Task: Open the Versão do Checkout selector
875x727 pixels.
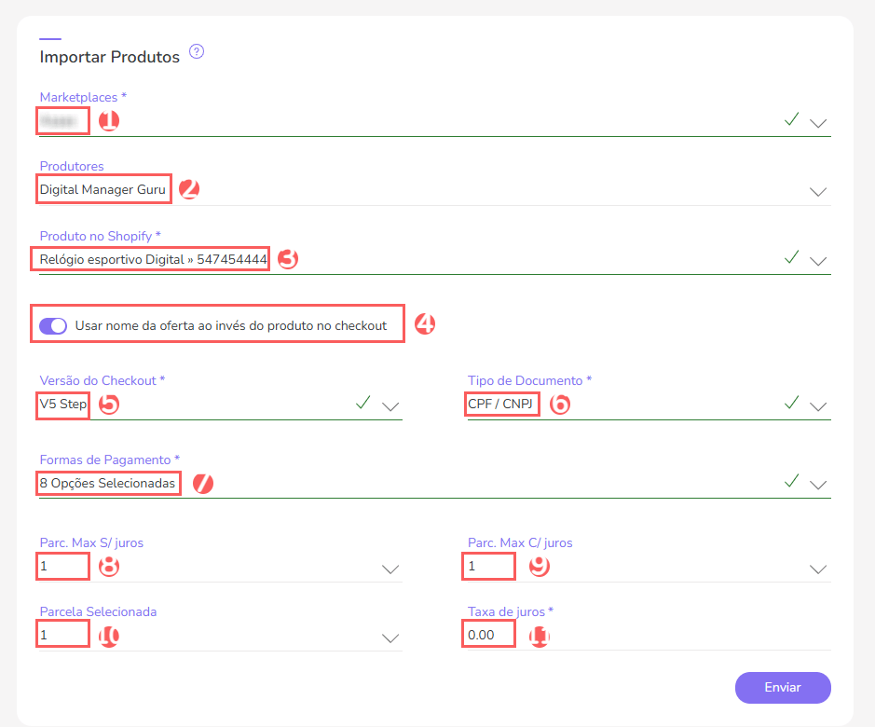Action: 390,406
